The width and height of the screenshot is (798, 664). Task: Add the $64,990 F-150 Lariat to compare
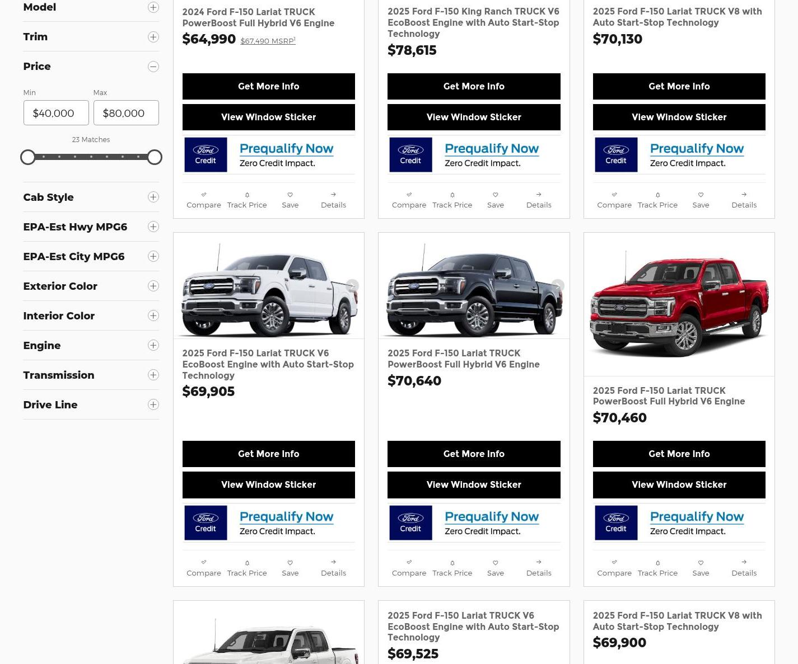click(x=204, y=200)
